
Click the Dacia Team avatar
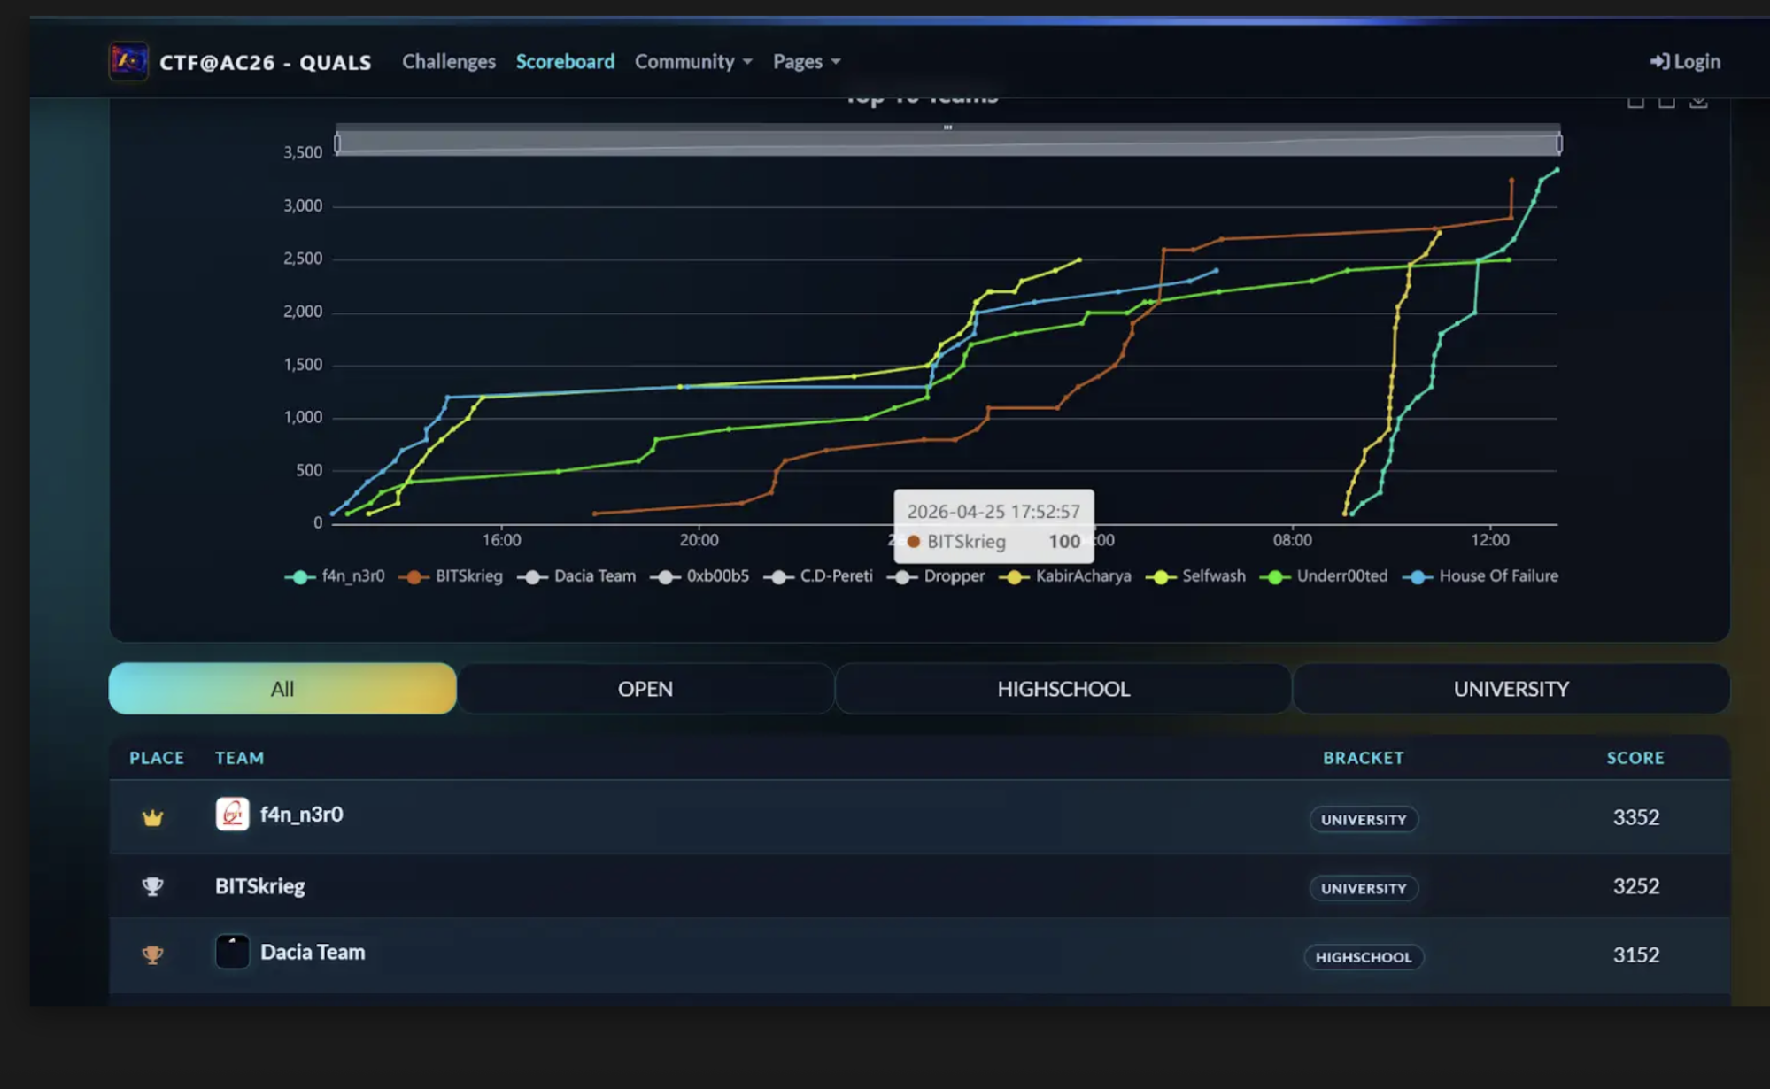click(x=233, y=952)
